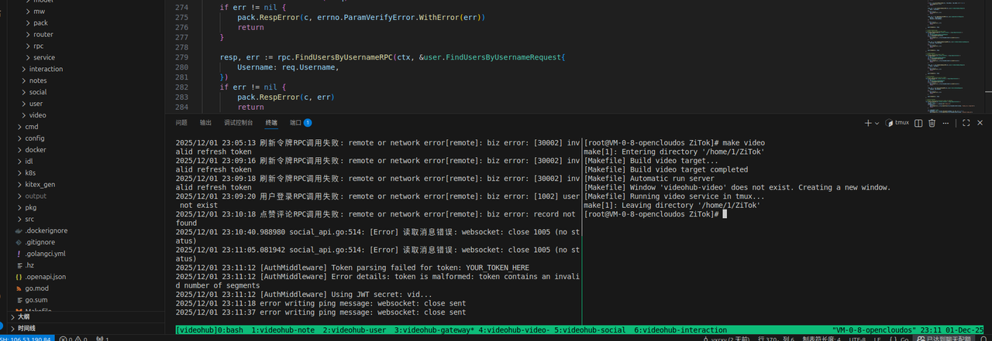Open the 端口 (Ports) tab
Screen dimensions: 992x341
coord(300,123)
